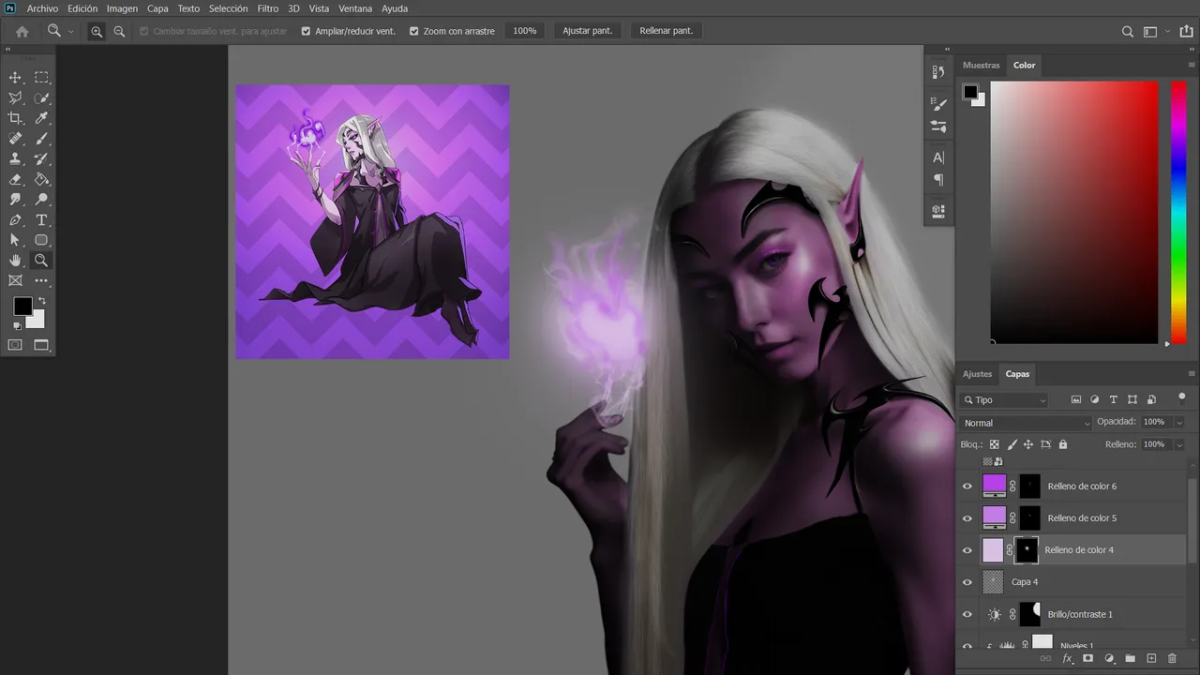Pick the Pen tool
Image resolution: width=1200 pixels, height=675 pixels.
(15, 220)
